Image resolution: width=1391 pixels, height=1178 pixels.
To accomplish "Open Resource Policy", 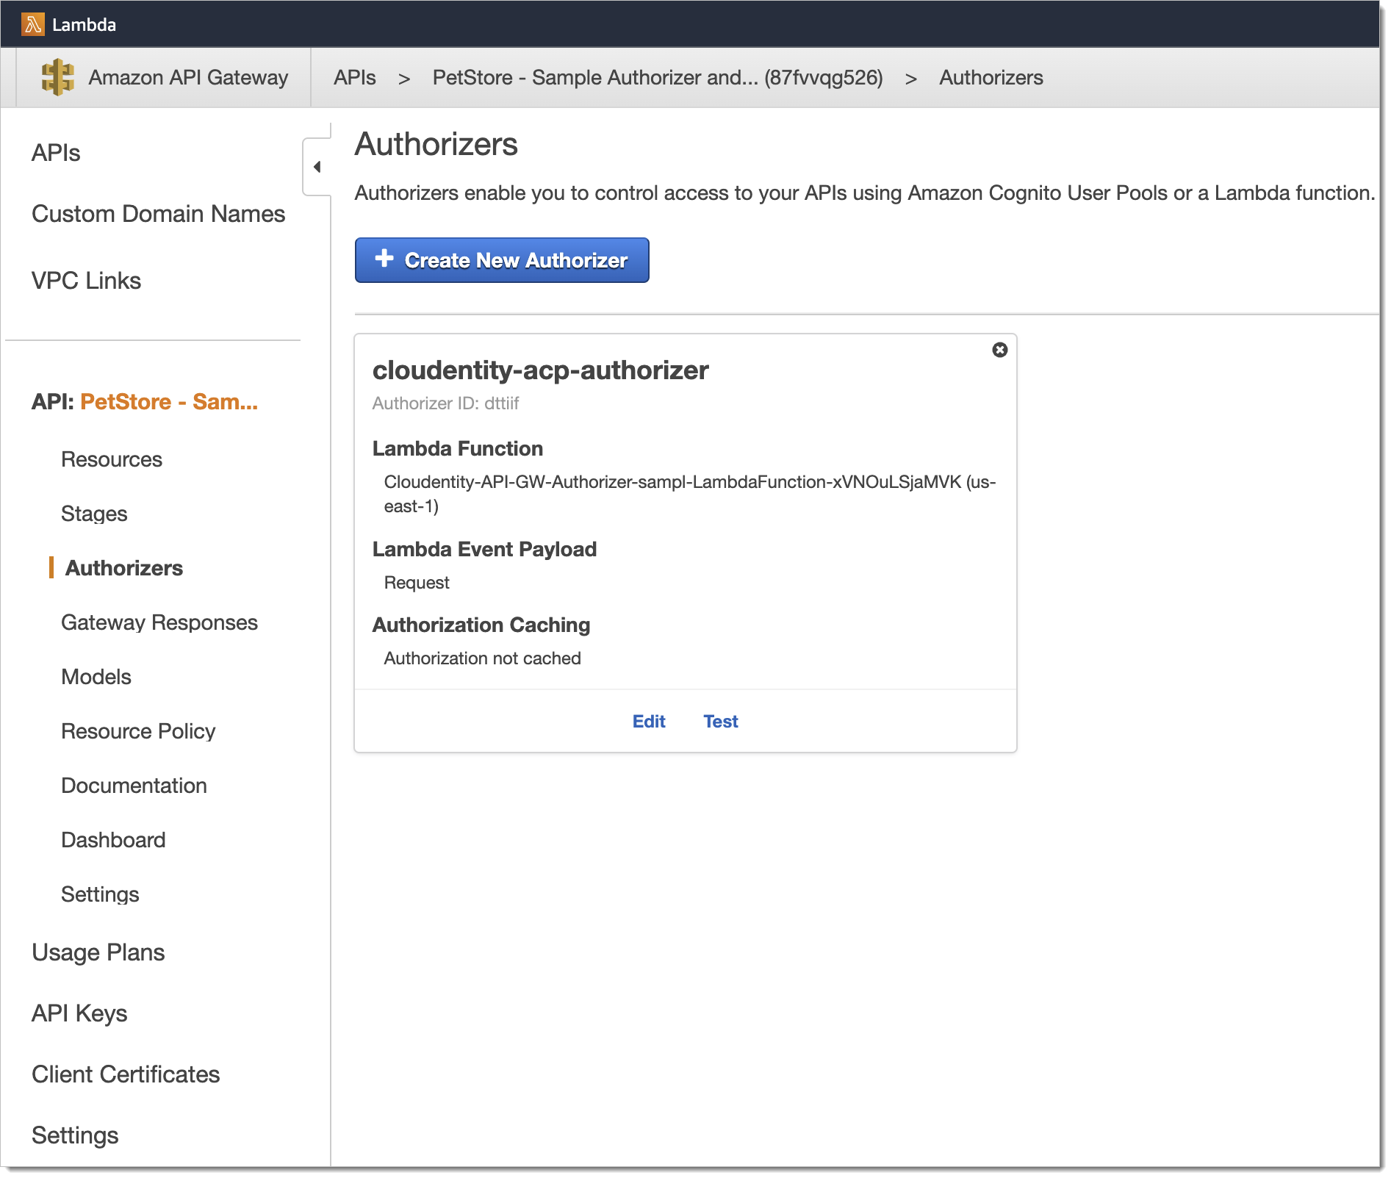I will (x=138, y=731).
